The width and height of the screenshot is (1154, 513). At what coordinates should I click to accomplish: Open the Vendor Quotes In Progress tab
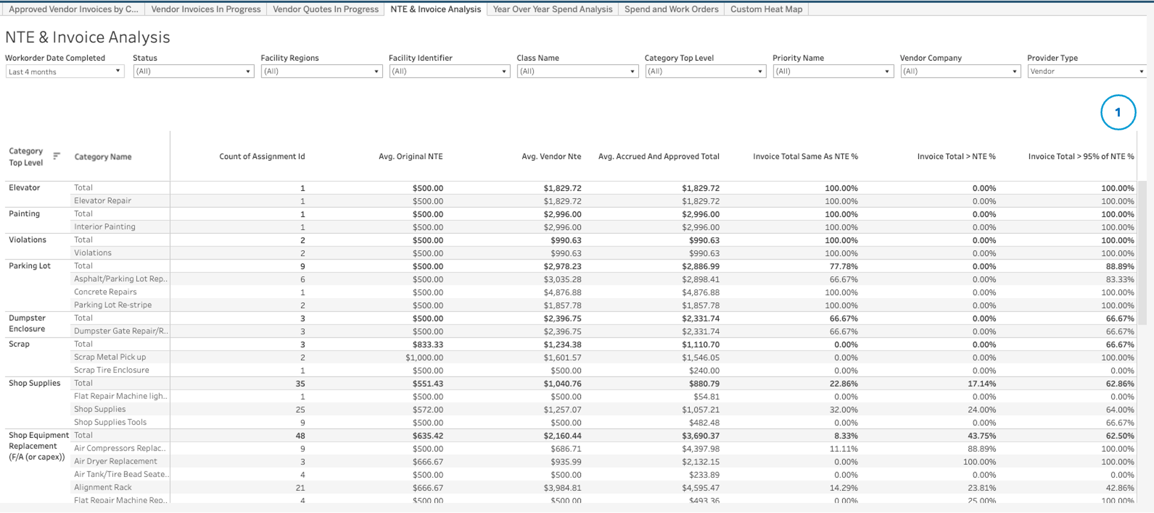point(325,9)
